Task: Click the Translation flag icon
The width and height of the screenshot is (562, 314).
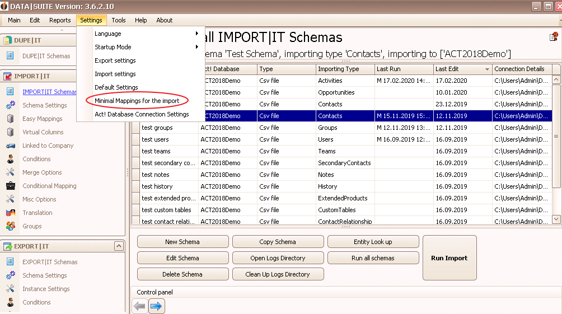Action: (x=11, y=213)
